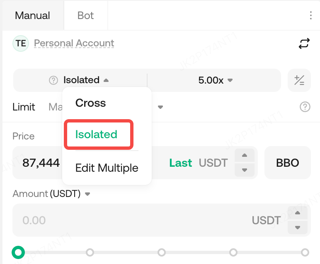This screenshot has height=264, width=320.
Task: Increase amount with the up stepper arrow
Action: [x=297, y=214]
